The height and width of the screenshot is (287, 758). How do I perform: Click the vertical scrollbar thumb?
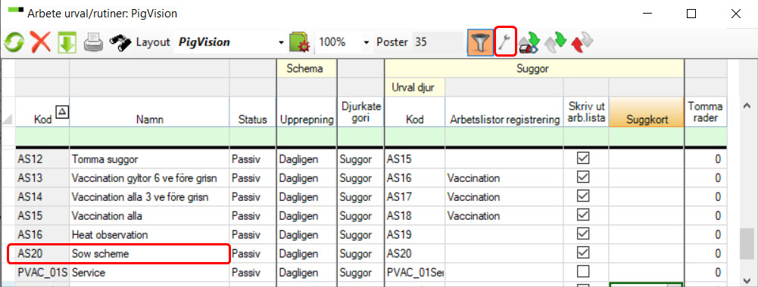click(x=746, y=244)
